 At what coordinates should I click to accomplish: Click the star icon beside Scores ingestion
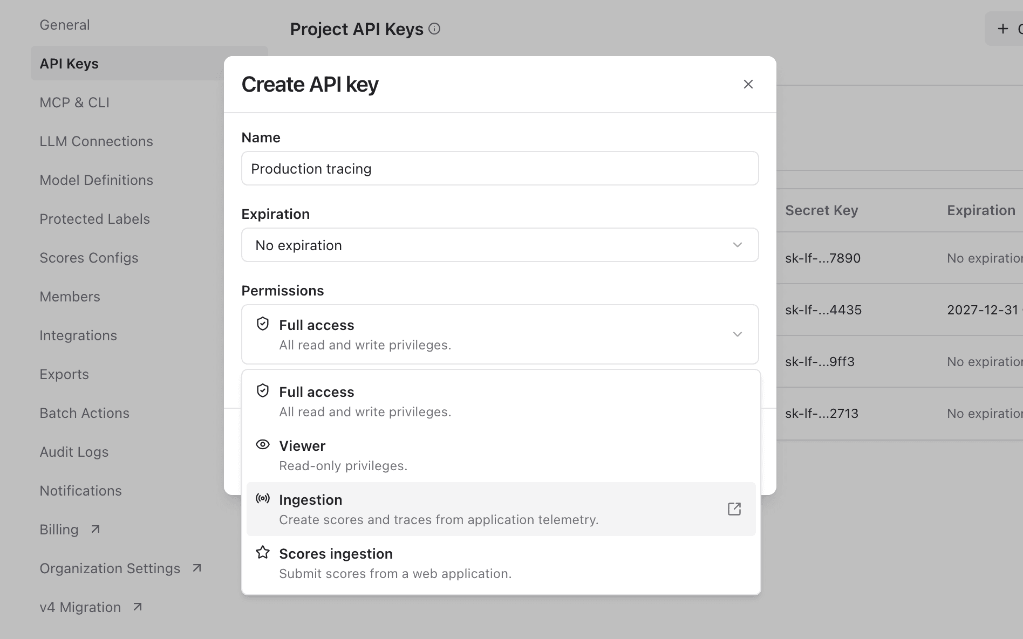(x=263, y=552)
